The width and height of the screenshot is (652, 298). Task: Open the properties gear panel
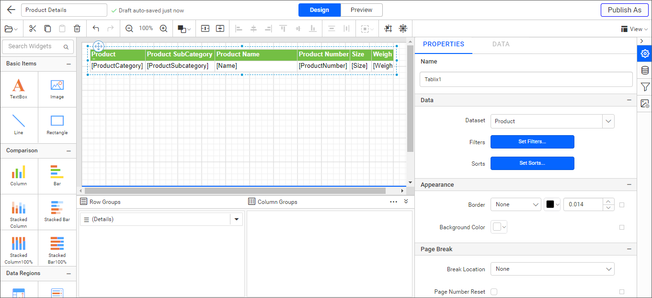pos(645,53)
